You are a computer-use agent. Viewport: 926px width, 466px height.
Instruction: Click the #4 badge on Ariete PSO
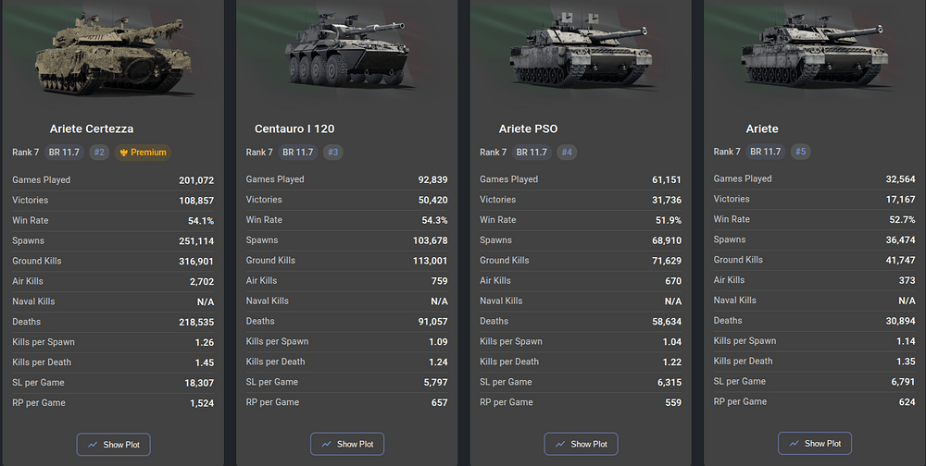tap(567, 153)
